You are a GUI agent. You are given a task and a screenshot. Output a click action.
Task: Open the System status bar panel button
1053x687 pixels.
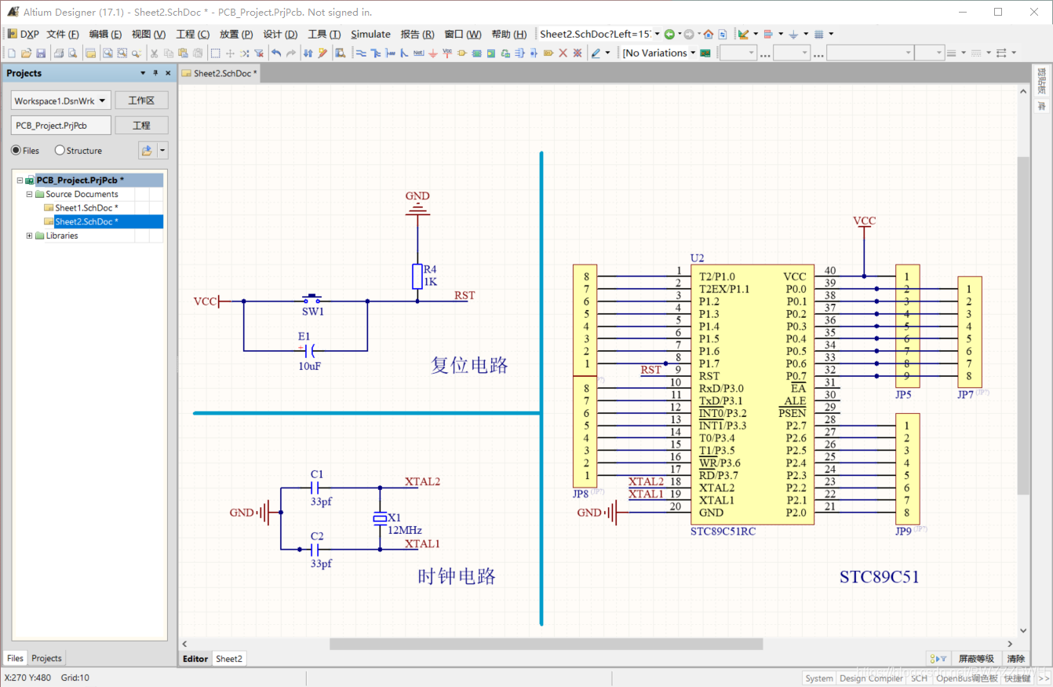click(x=819, y=678)
